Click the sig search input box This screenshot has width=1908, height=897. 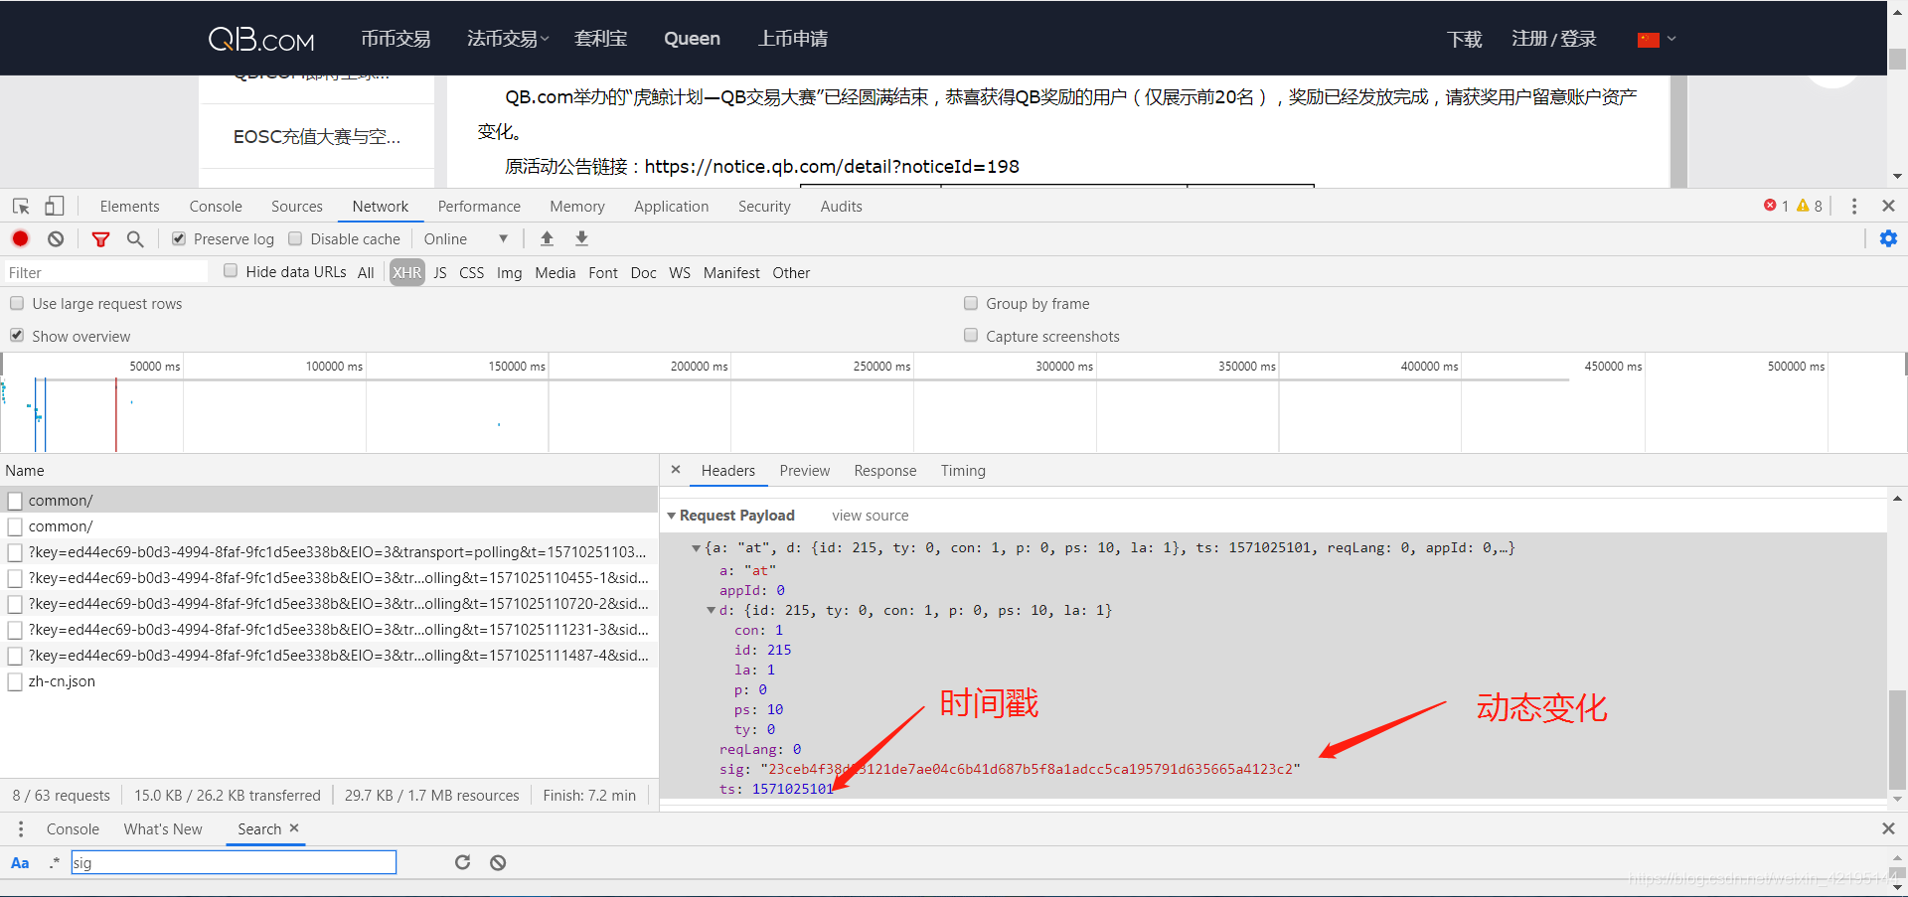click(234, 862)
